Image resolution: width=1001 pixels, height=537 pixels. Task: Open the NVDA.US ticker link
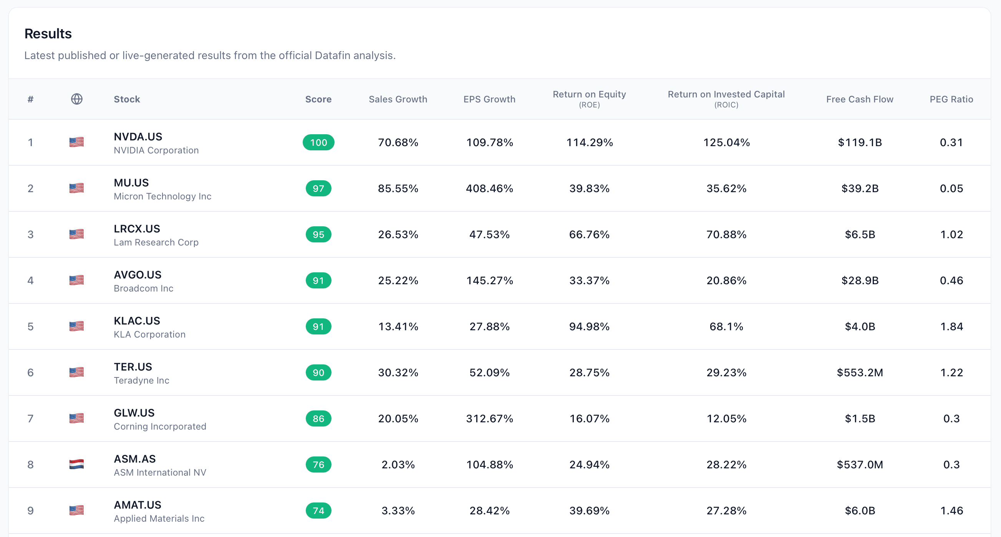[138, 137]
